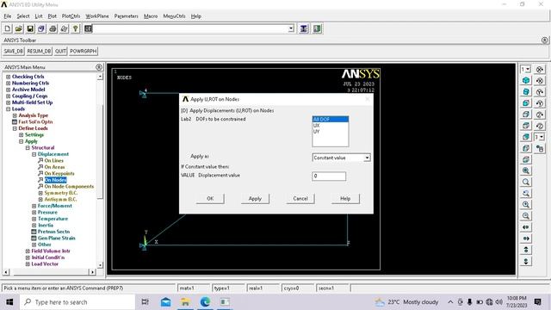Expand the Pressure tree node
Viewport: 551px width, 310px height.
click(34, 213)
